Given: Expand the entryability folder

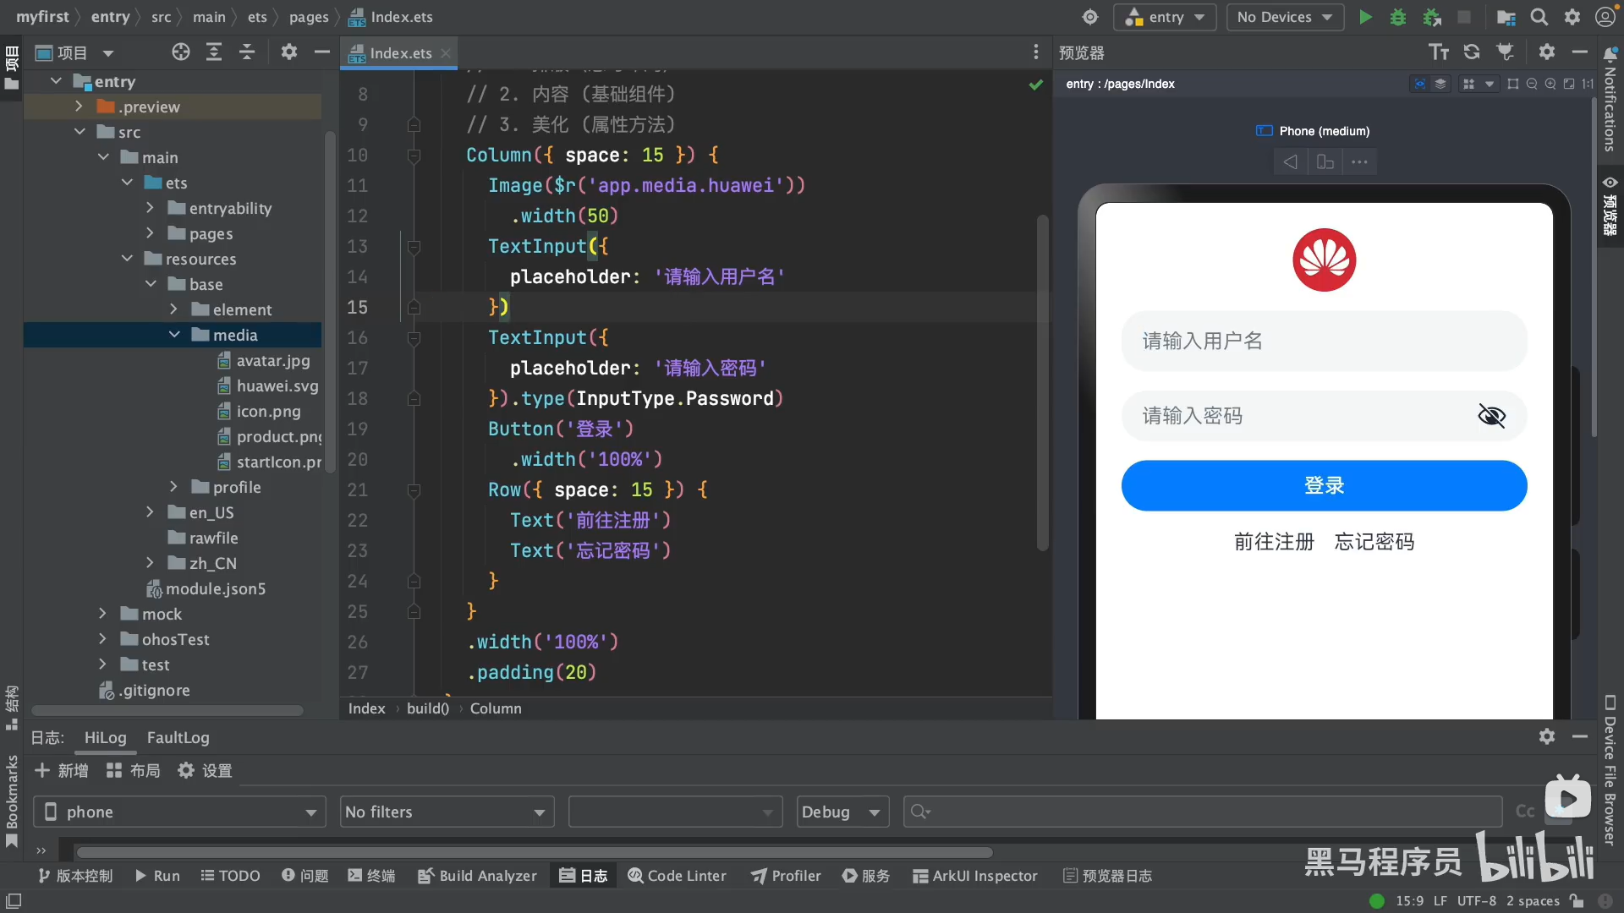Looking at the screenshot, I should click(150, 208).
